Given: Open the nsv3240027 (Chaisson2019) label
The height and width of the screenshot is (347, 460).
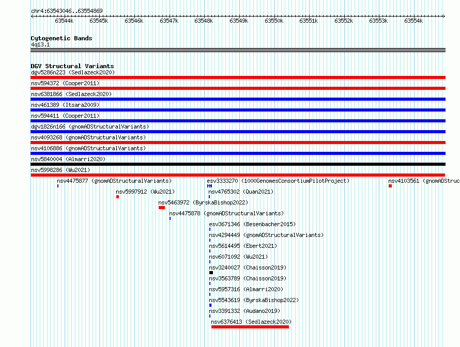Looking at the screenshot, I should pos(248,267).
